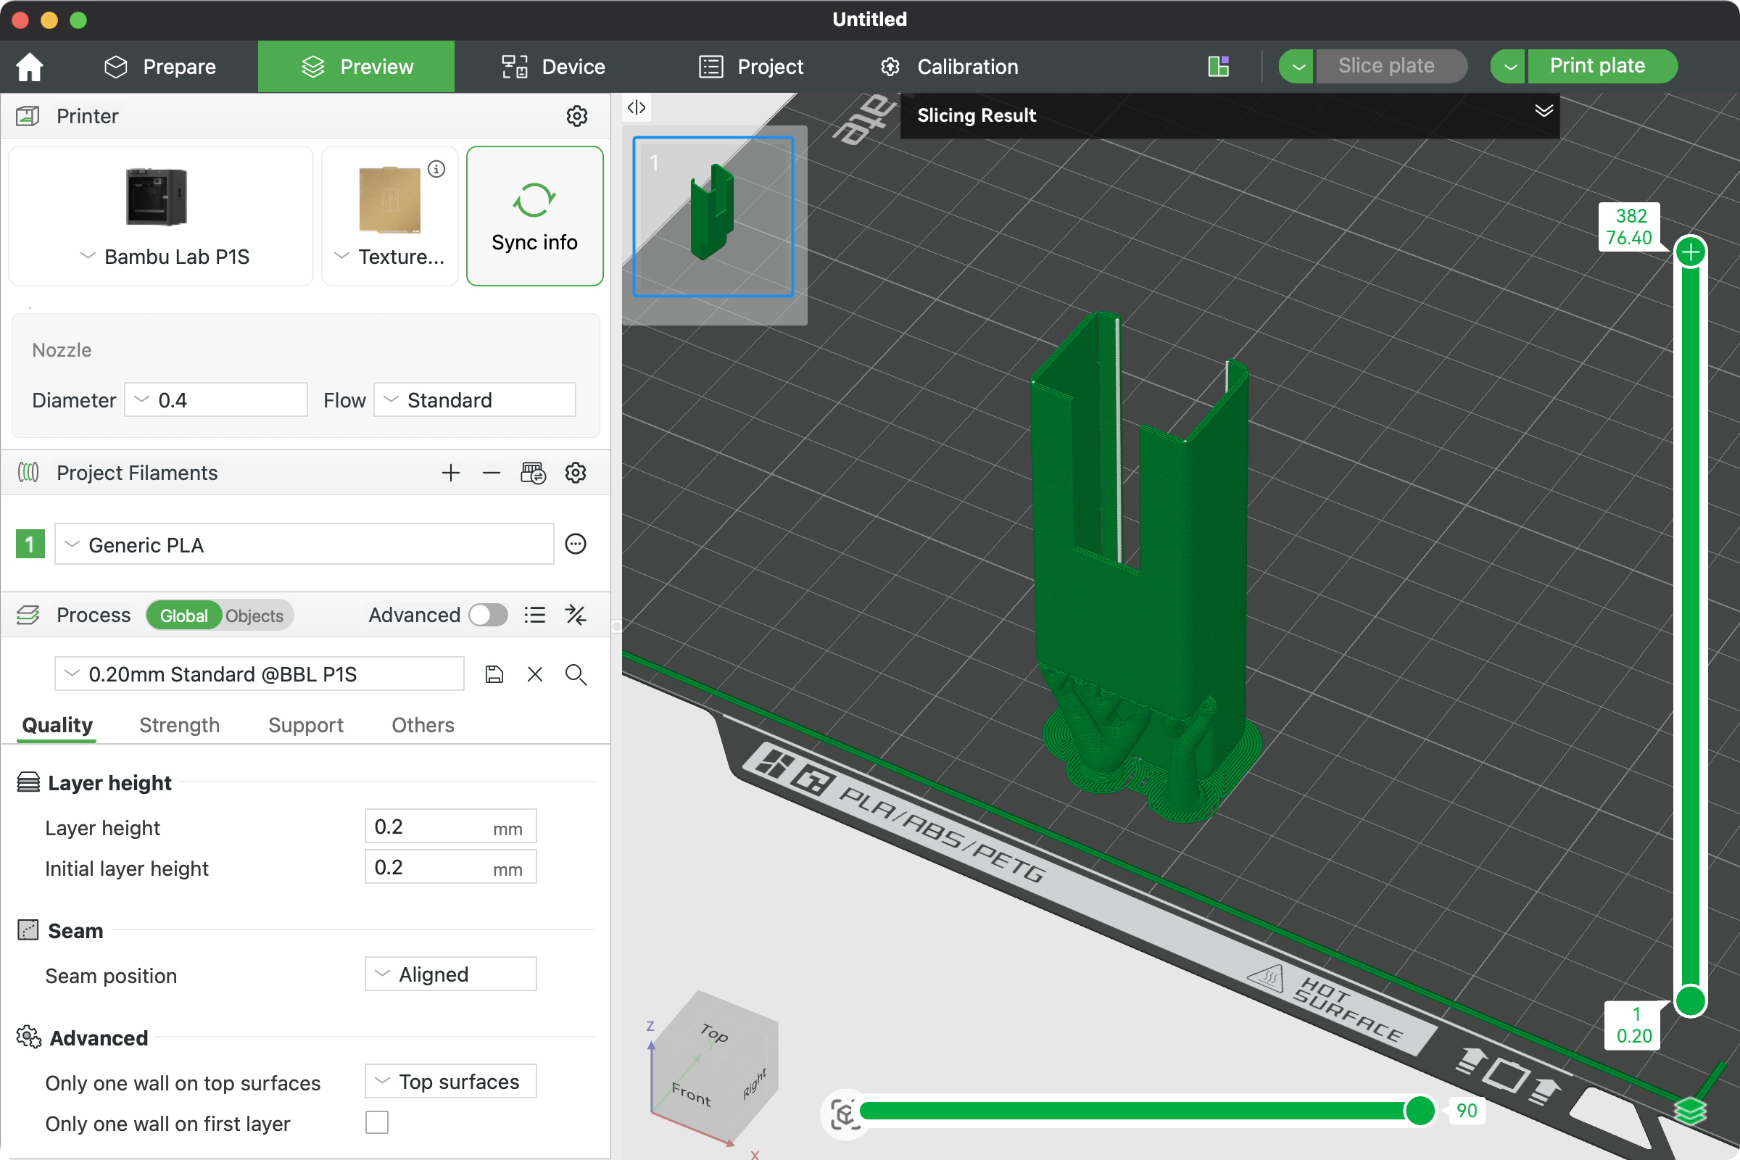1740x1160 pixels.
Task: Click the Front face of view cube
Action: pyautogui.click(x=691, y=1093)
